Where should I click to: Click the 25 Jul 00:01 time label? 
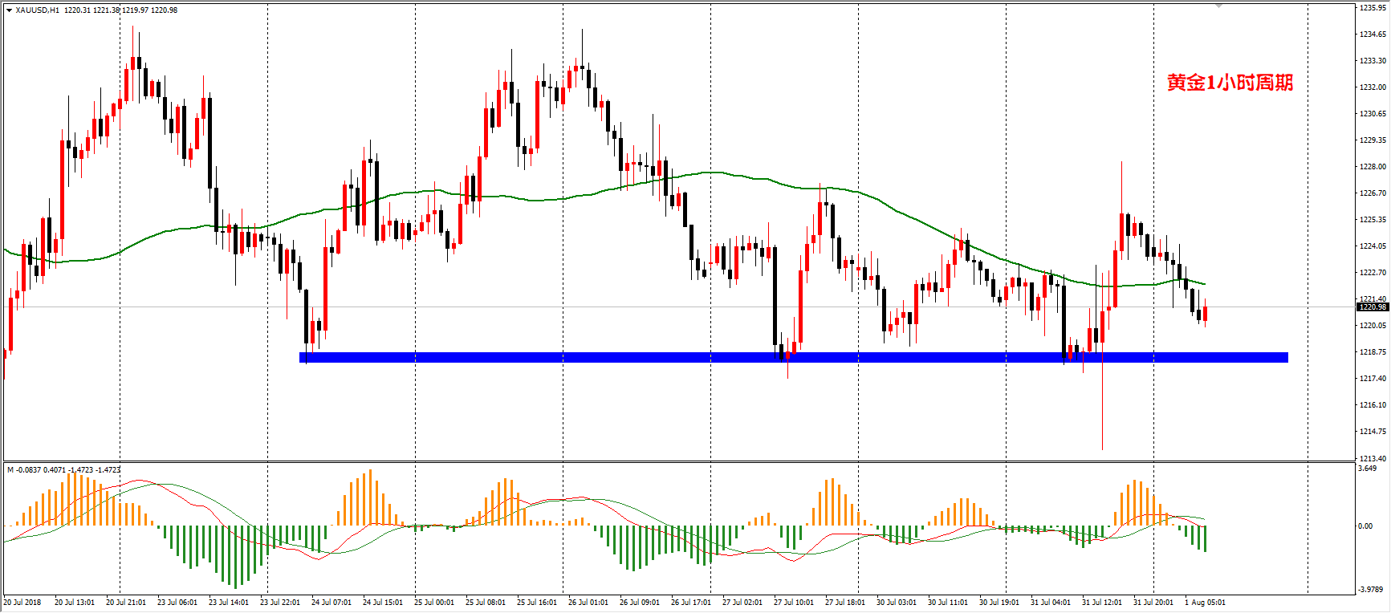click(434, 603)
